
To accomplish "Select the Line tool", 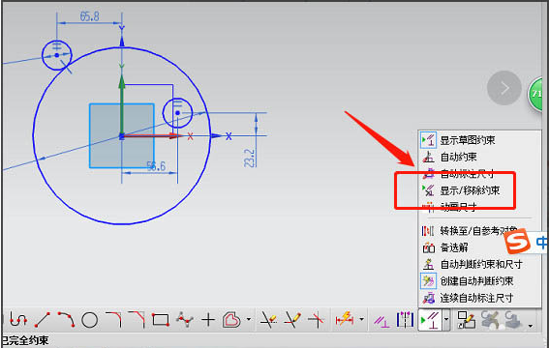I will [x=43, y=320].
